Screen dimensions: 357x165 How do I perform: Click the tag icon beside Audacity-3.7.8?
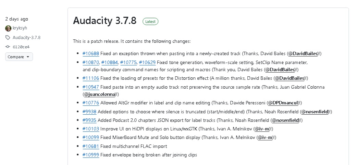coord(8,38)
